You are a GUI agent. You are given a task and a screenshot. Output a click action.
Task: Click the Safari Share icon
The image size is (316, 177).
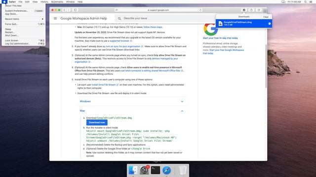coord(251,10)
